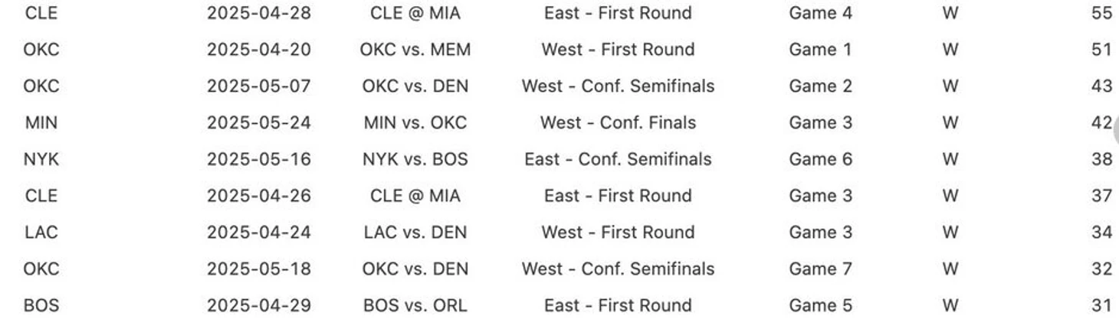Image resolution: width=1119 pixels, height=319 pixels.
Task: Click the 2025-04-20 date cell
Action: pyautogui.click(x=259, y=50)
